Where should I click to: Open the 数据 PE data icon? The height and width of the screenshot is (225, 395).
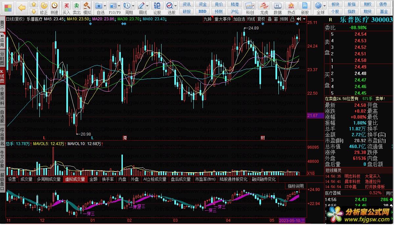[x=277, y=6]
